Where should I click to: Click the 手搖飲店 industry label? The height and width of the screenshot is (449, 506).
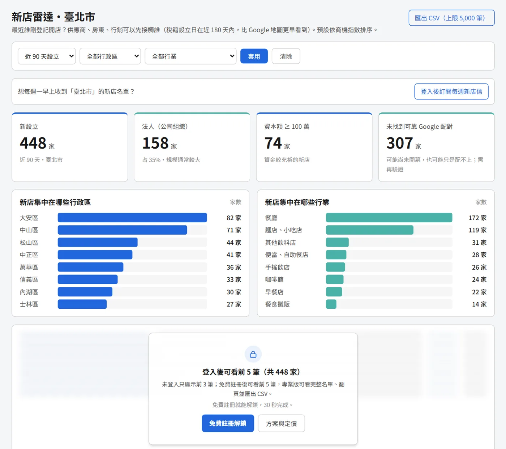[277, 267]
